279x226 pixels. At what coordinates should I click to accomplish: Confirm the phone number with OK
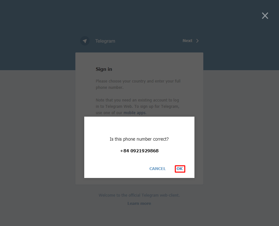[x=180, y=169]
